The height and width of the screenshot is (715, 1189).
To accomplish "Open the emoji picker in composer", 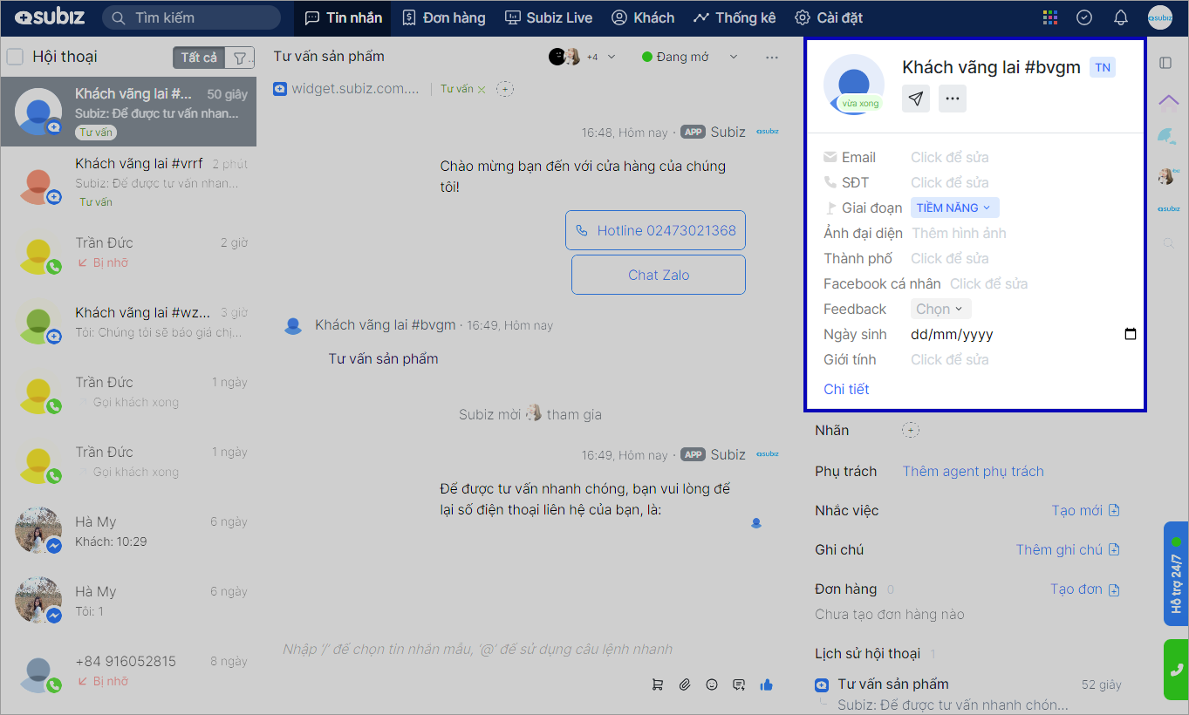I will pos(712,684).
